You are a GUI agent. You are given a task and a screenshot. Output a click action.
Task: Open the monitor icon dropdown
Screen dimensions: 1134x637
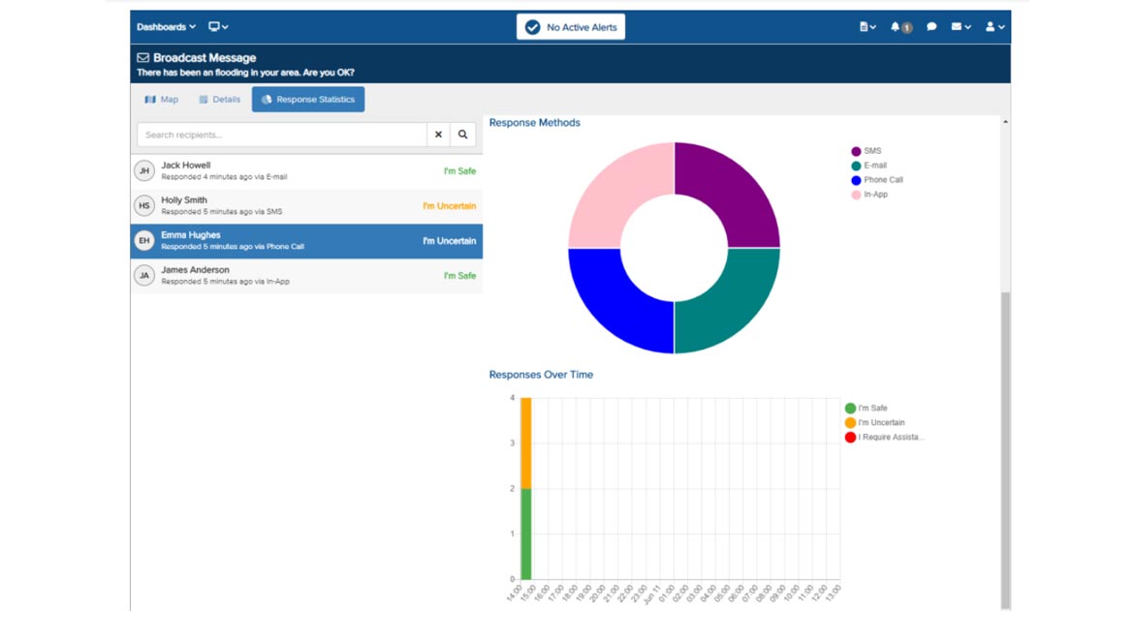(218, 27)
